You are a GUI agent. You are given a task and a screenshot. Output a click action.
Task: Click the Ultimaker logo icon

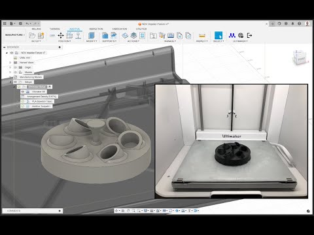(232, 35)
